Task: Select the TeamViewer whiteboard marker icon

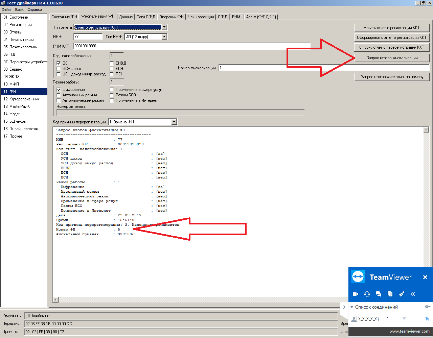Action: [x=402, y=294]
